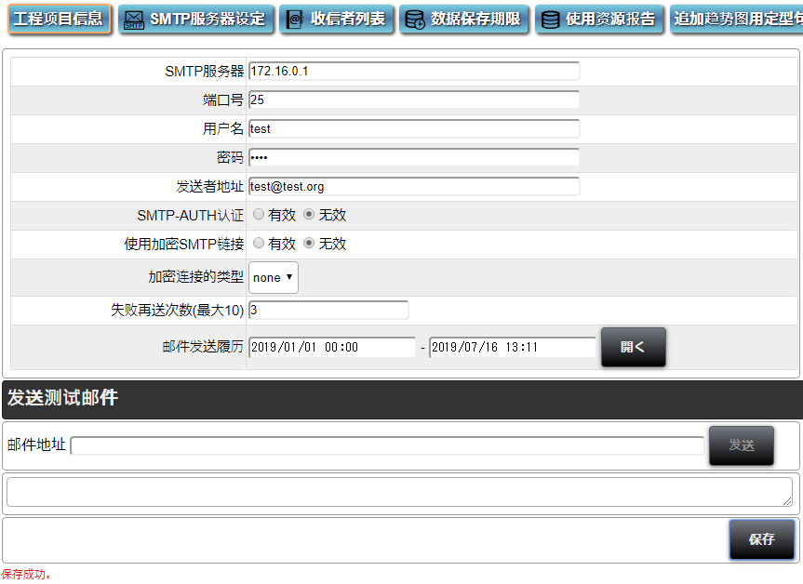Viewport: 803px width, 584px height.
Task: Click the database icon on 使用资源报告 tab
Action: tap(551, 20)
